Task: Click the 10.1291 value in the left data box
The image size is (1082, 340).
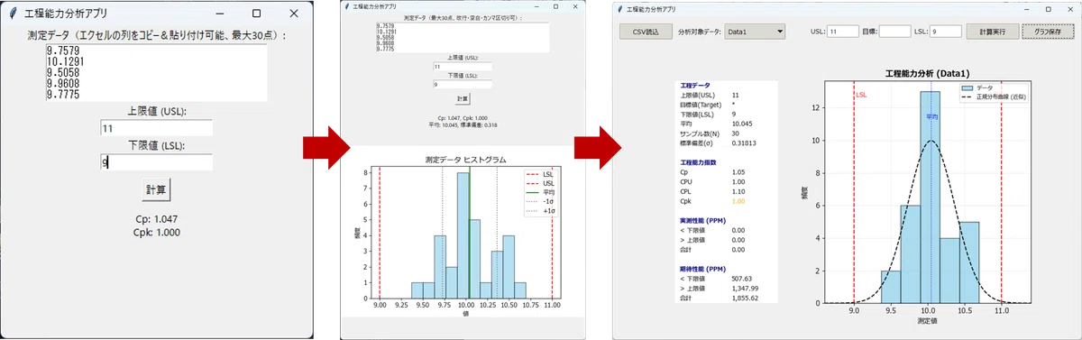Action: click(65, 63)
